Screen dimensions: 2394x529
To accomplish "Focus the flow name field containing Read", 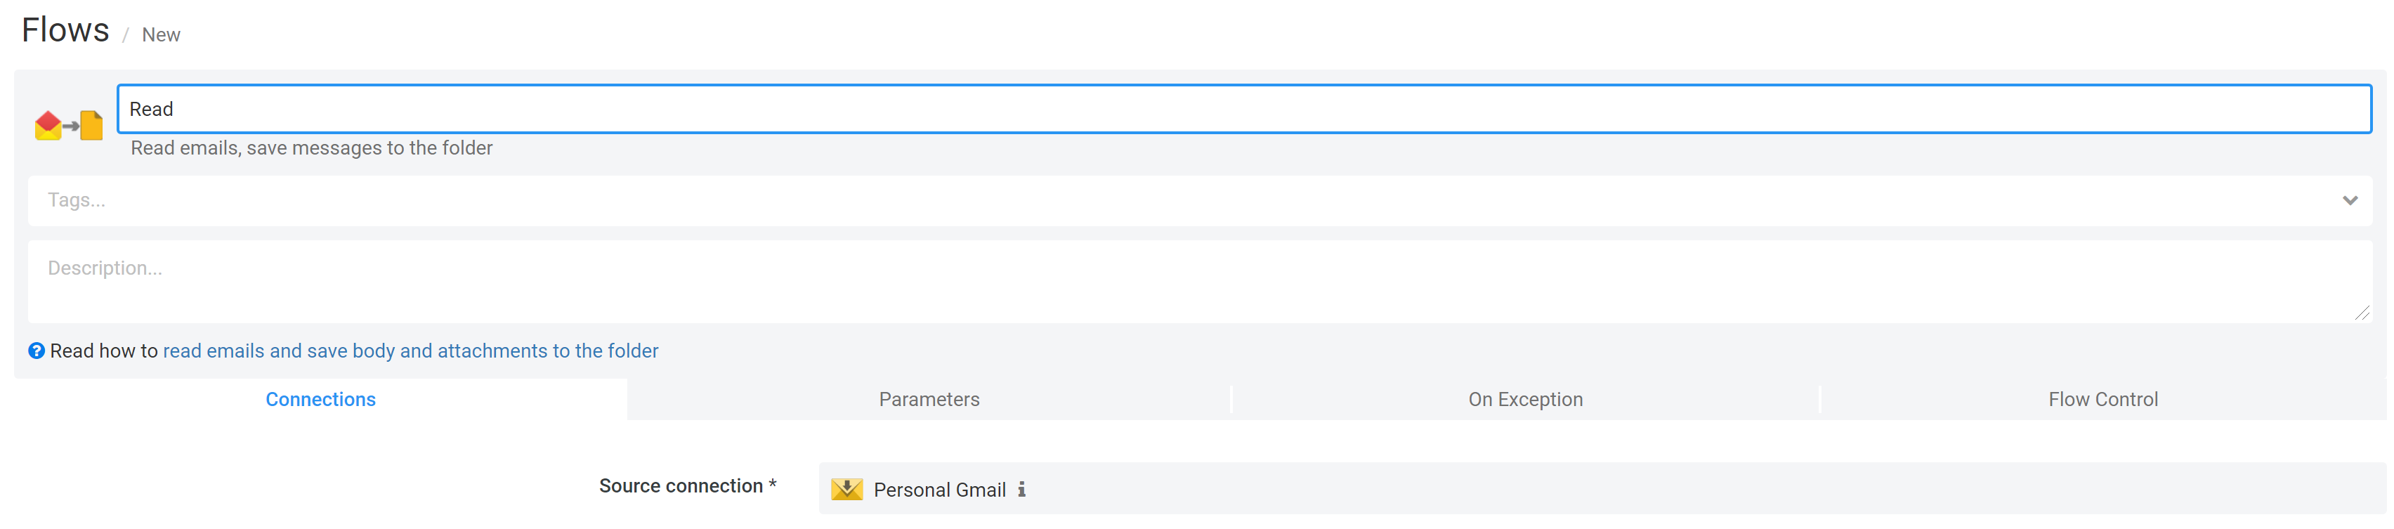I will [x=1244, y=109].
